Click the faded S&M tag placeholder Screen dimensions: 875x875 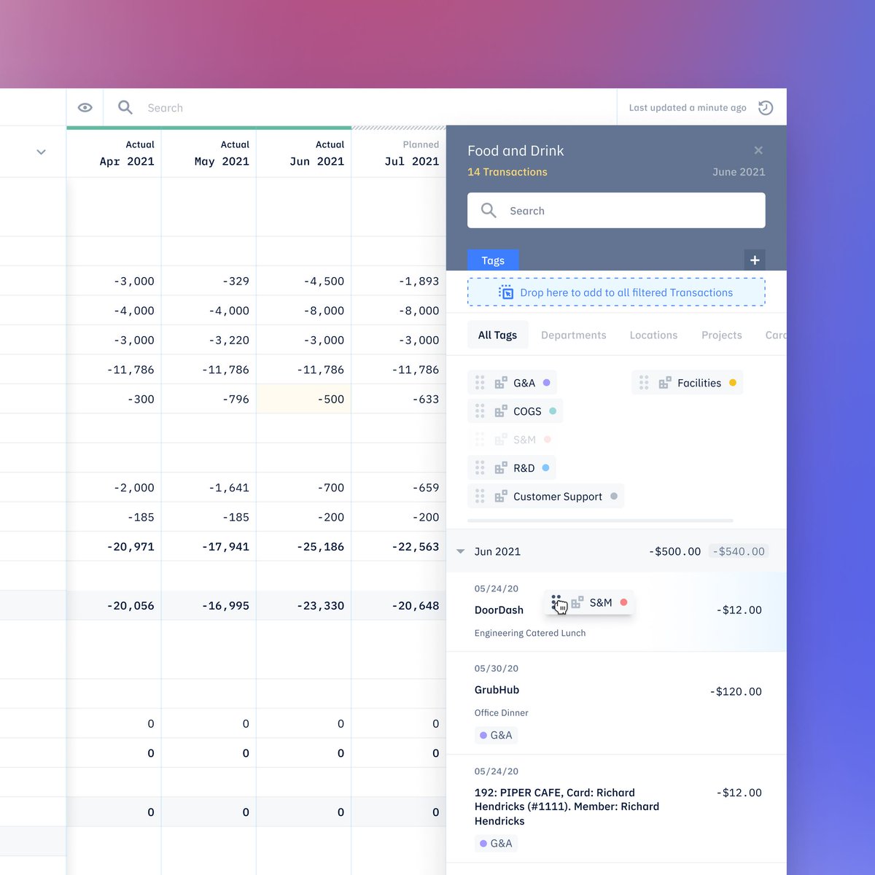513,439
